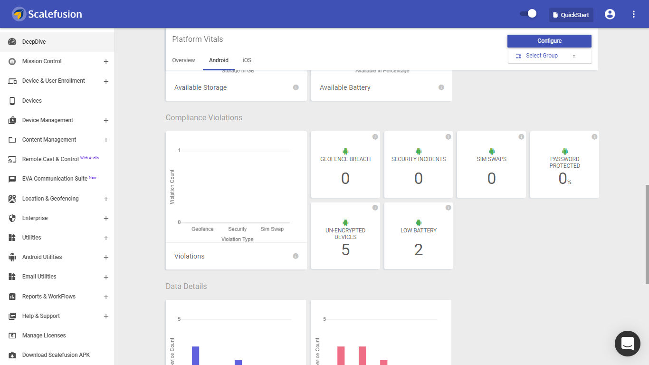
Task: Click the Help & Support icon
Action: (12, 316)
